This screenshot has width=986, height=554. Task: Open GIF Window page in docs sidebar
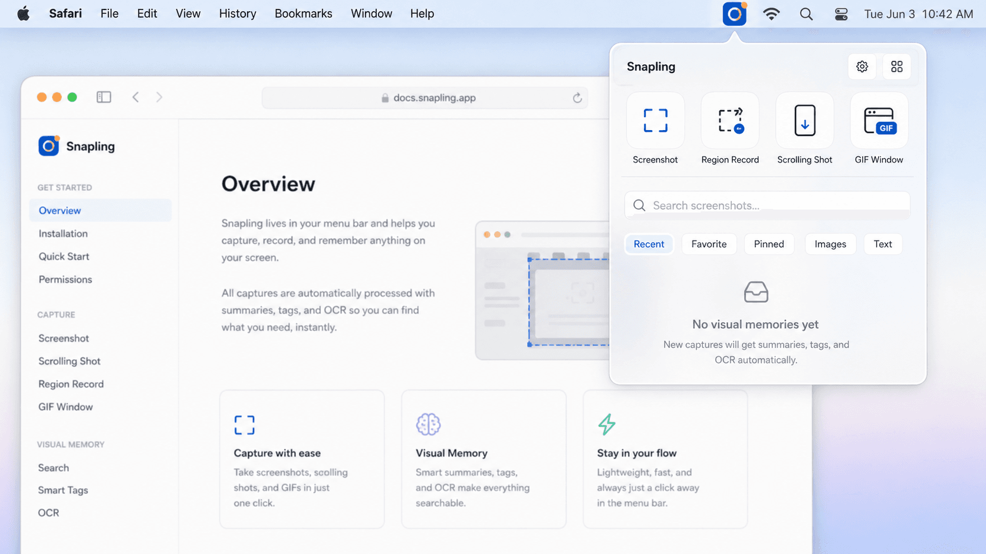click(65, 407)
